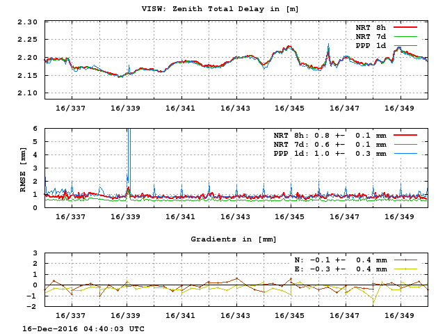Click the 16/349 x-axis label of the Gradients plot
445x334 pixels.
[x=399, y=315]
